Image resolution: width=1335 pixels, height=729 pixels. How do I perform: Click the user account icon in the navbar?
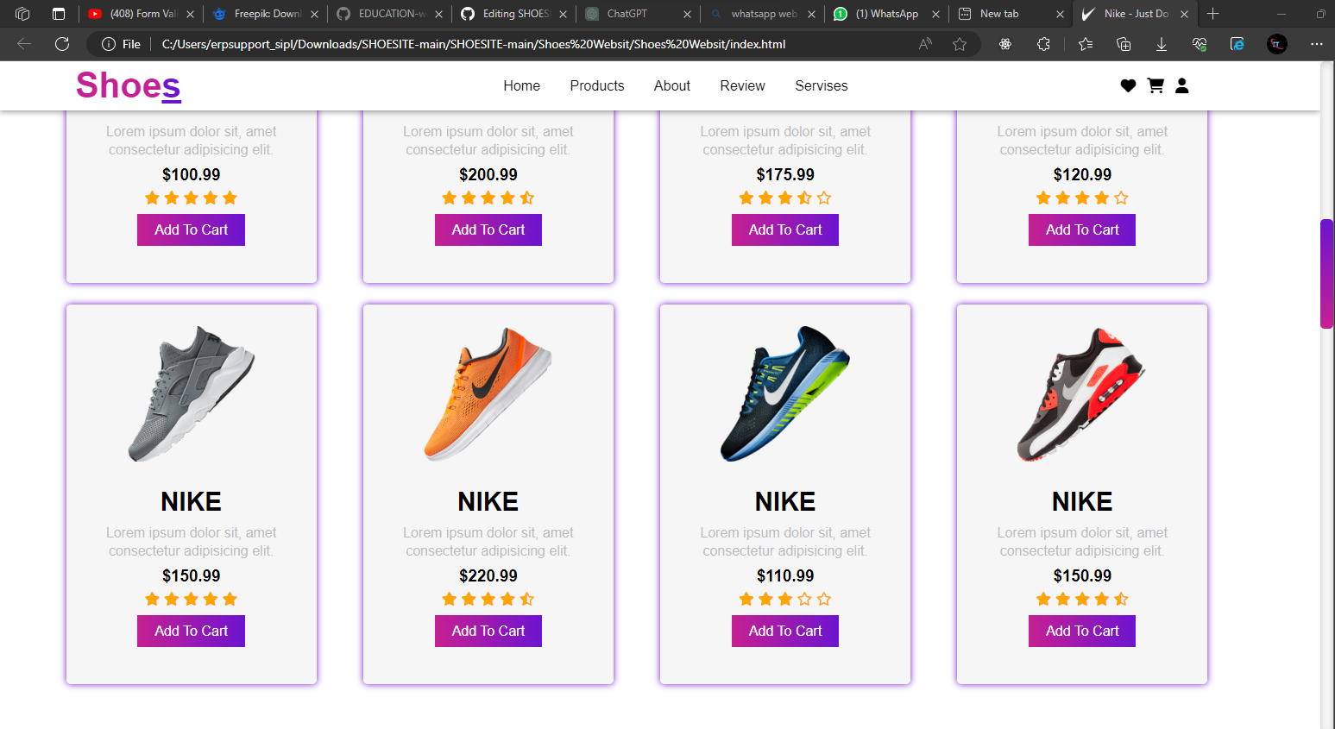tap(1181, 85)
